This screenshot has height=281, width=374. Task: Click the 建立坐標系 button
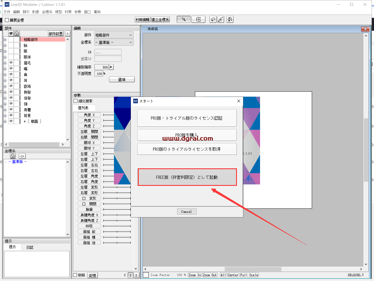click(x=160, y=20)
